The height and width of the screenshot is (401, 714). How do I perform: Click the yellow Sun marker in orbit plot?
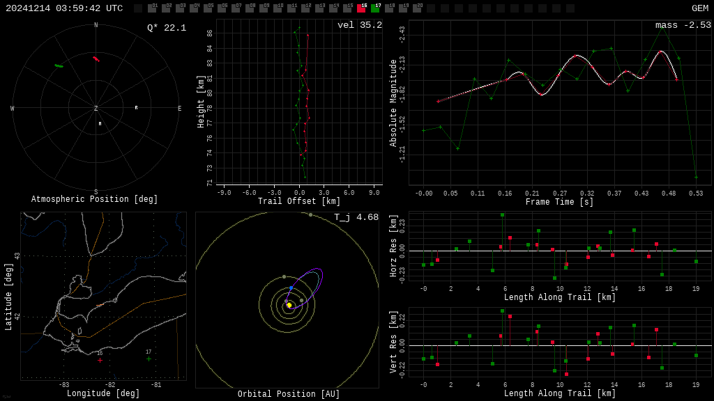pyautogui.click(x=289, y=305)
